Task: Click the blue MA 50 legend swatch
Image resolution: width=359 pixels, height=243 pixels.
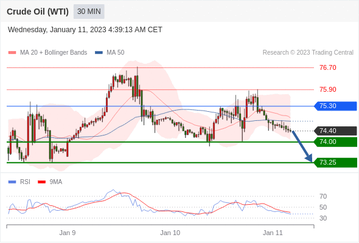Action: point(99,53)
